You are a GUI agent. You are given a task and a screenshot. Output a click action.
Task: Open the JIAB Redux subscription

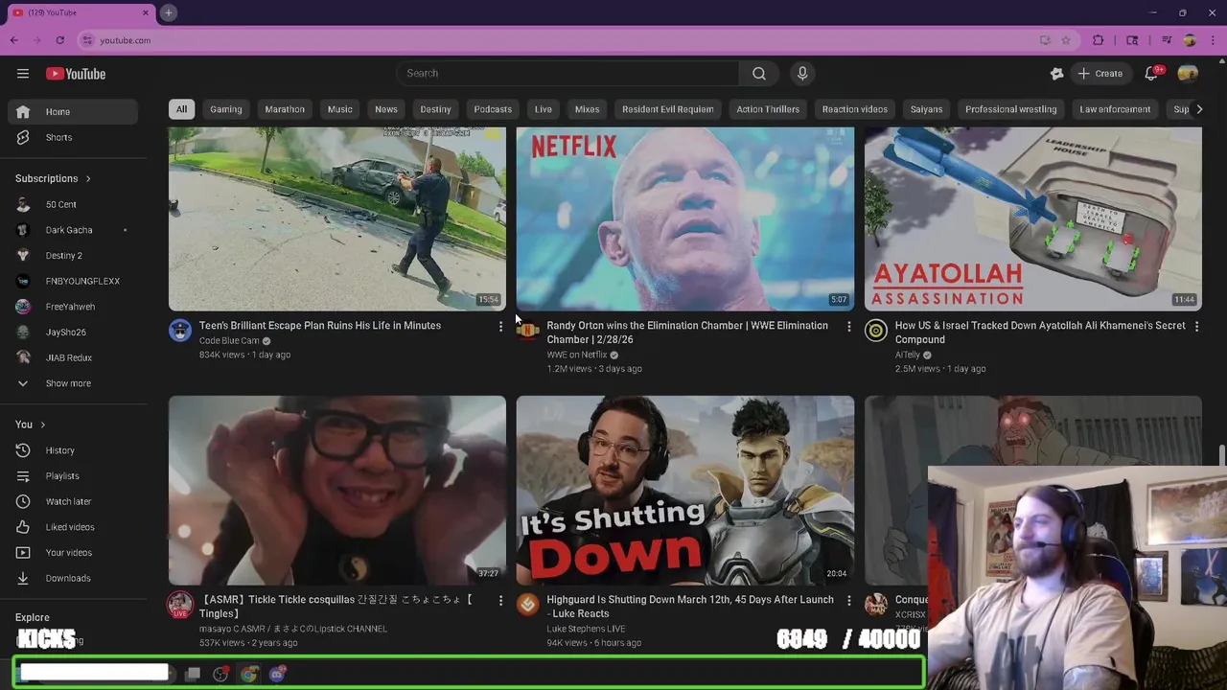(72, 357)
